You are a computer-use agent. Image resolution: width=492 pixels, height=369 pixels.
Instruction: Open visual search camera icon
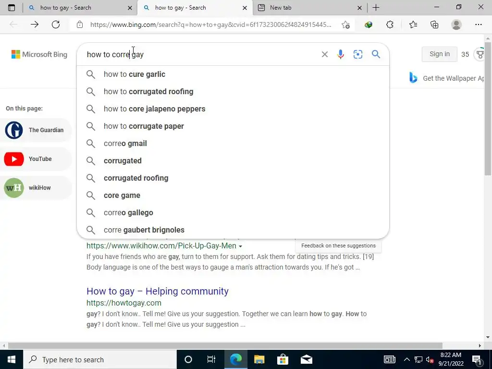click(x=357, y=54)
